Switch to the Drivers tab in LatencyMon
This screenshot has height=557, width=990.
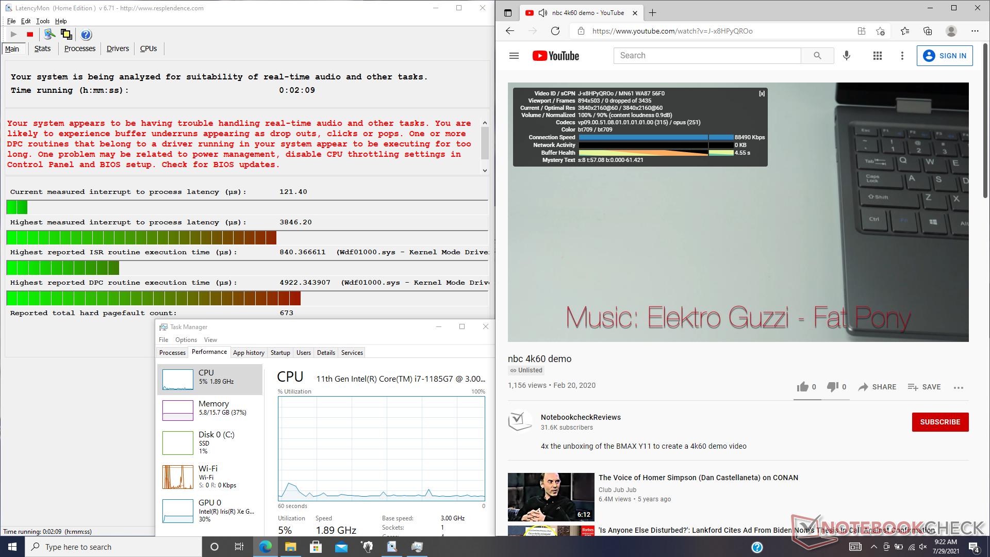tap(118, 48)
